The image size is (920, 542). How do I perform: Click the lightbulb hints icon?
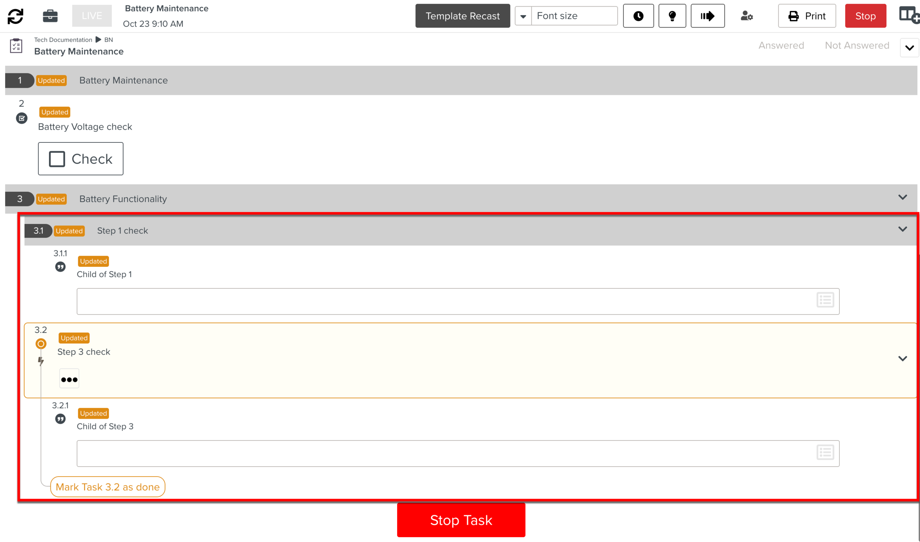click(672, 16)
